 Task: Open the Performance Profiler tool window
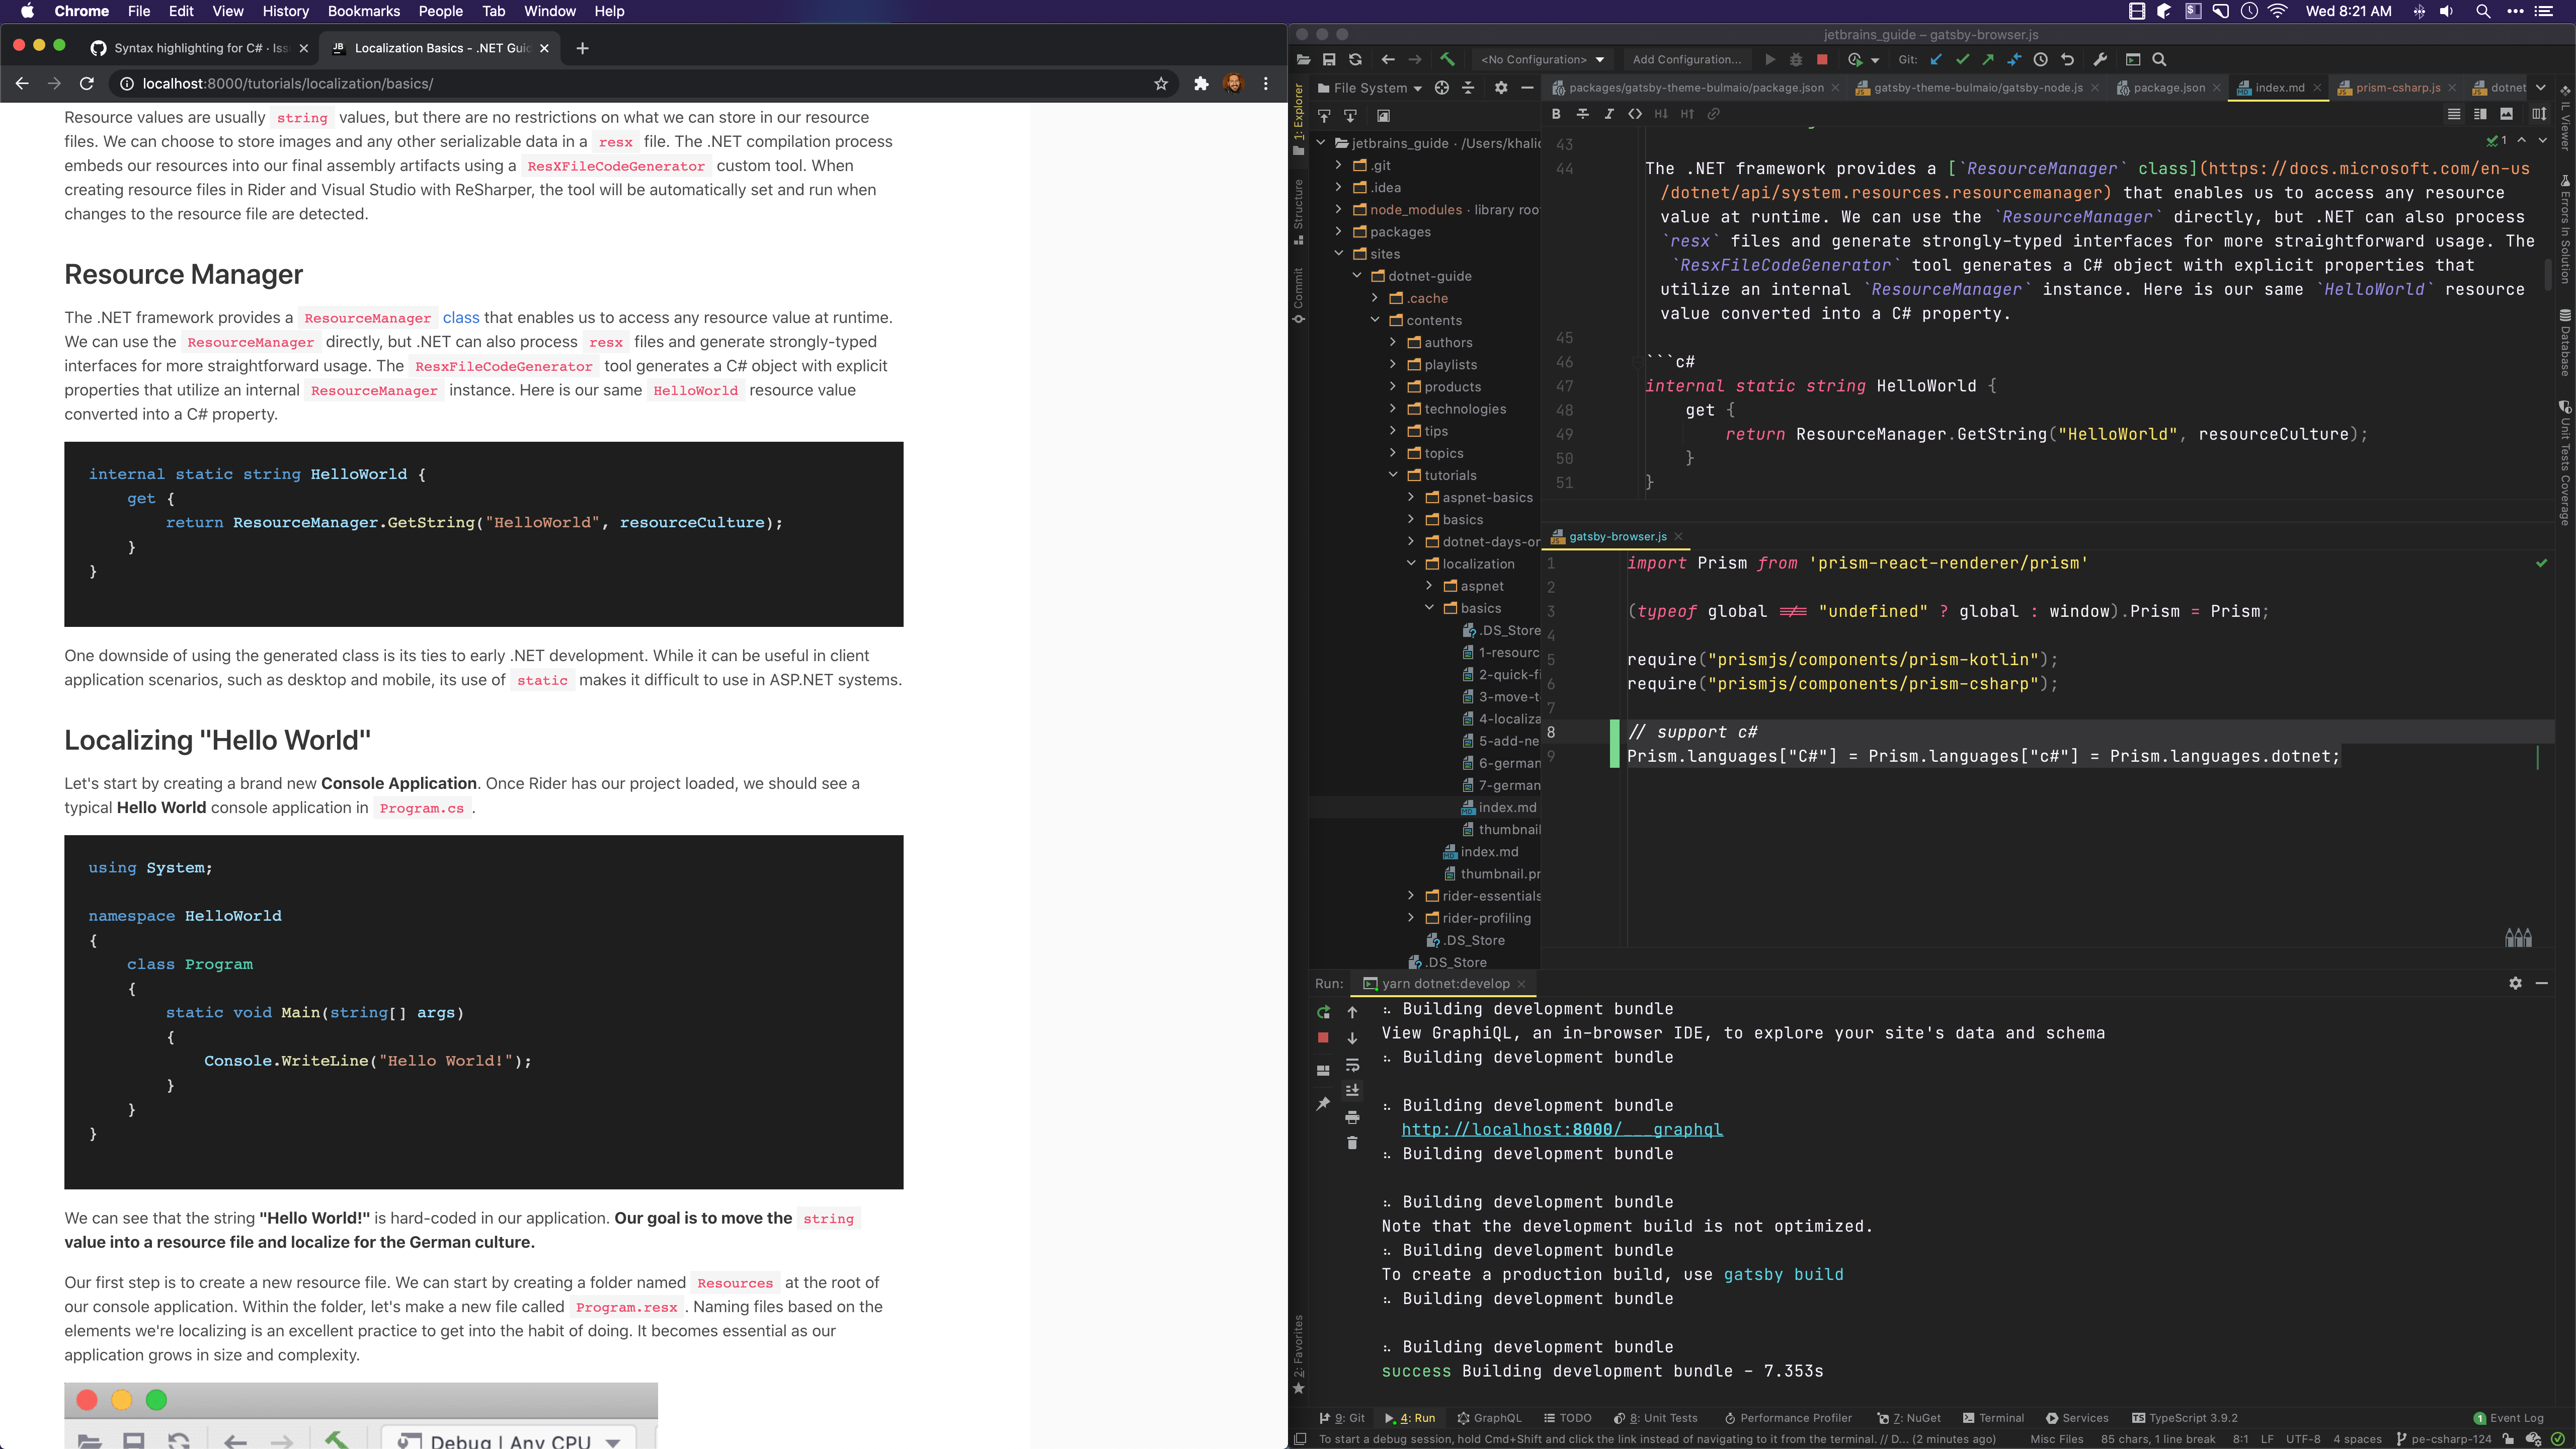pos(1788,1417)
